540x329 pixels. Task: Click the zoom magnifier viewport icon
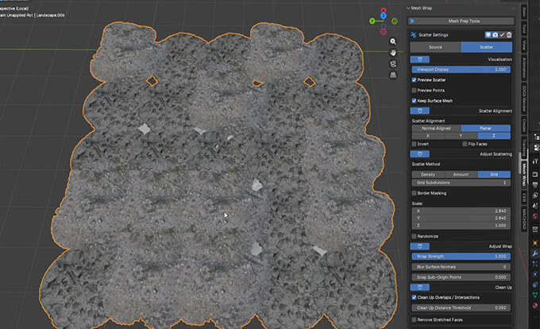point(395,41)
